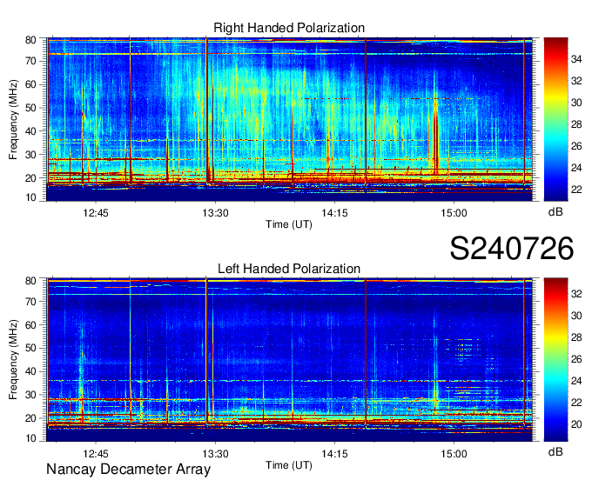This screenshot has height=480, width=592.
Task: Click 30 dB label on lower colorbar
Action: tap(576, 316)
